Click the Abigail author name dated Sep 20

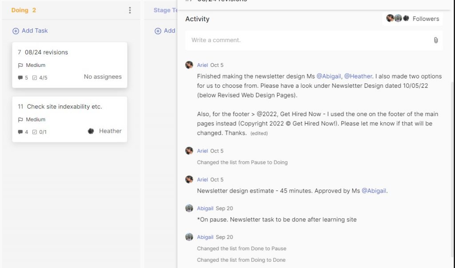205,208
